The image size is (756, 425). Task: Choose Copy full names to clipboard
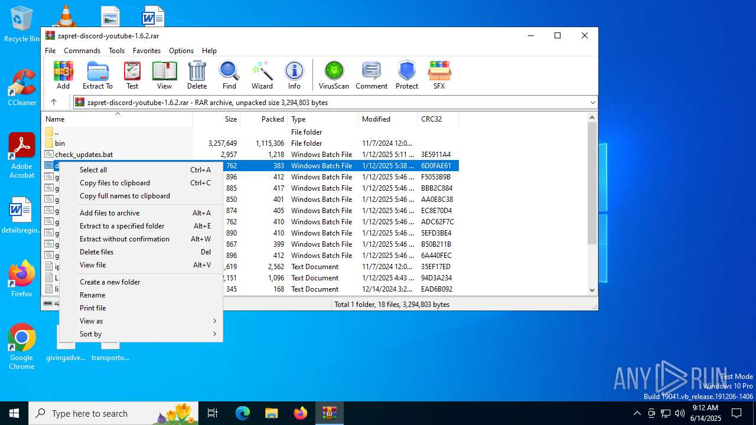pyautogui.click(x=141, y=196)
